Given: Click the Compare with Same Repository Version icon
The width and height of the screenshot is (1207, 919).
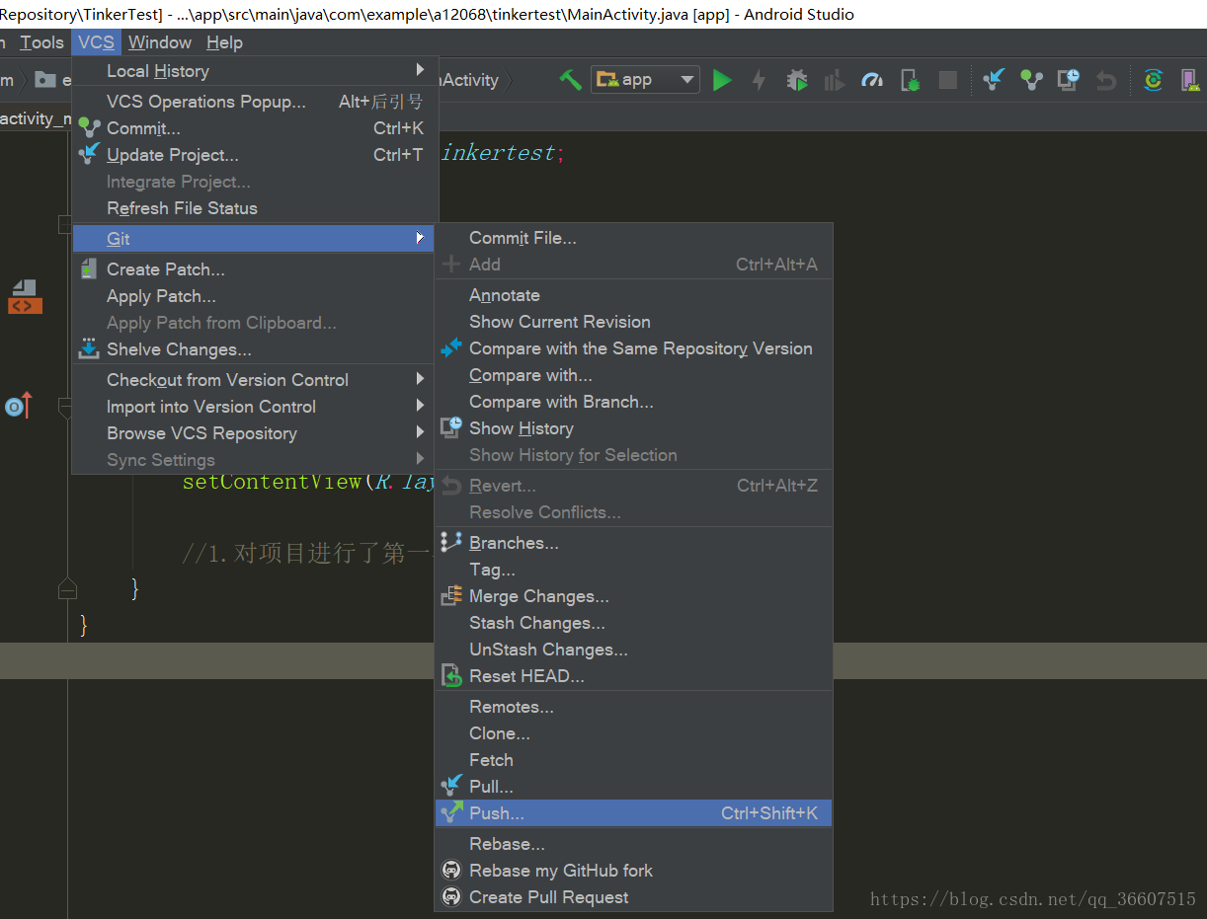Looking at the screenshot, I should tap(451, 347).
